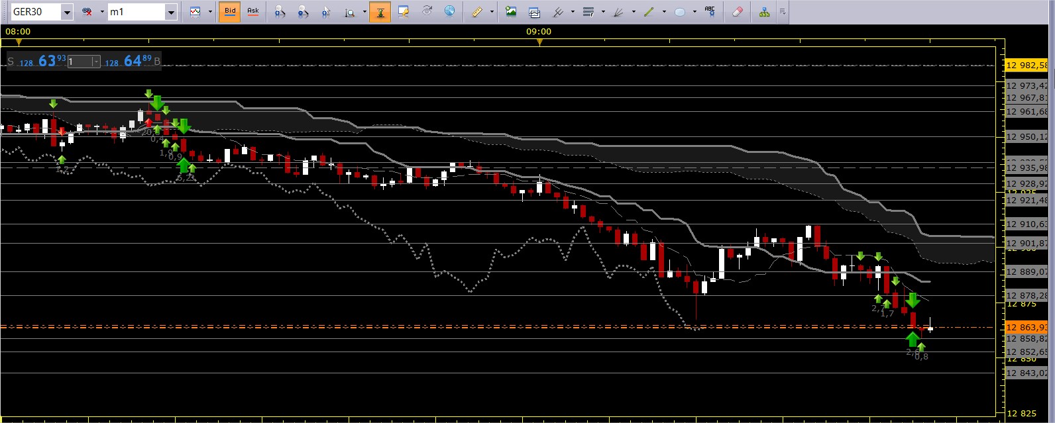Click the 08:00 time marker
Image resolution: width=1055 pixels, height=423 pixels.
pos(18,31)
